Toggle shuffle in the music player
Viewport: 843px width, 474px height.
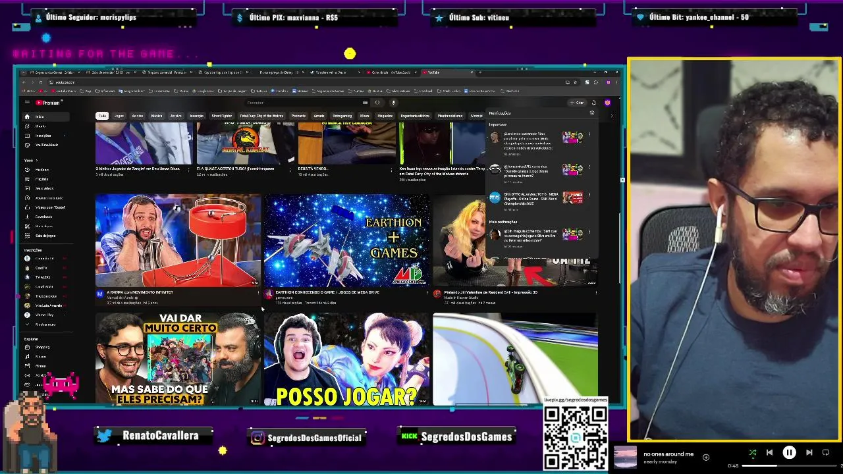(753, 452)
